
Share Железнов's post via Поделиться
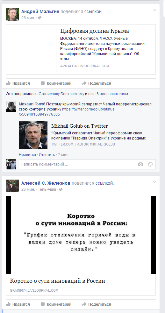click(x=97, y=304)
